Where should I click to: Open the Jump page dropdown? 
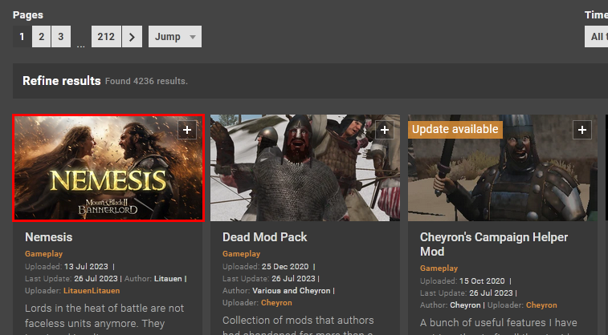tap(175, 37)
